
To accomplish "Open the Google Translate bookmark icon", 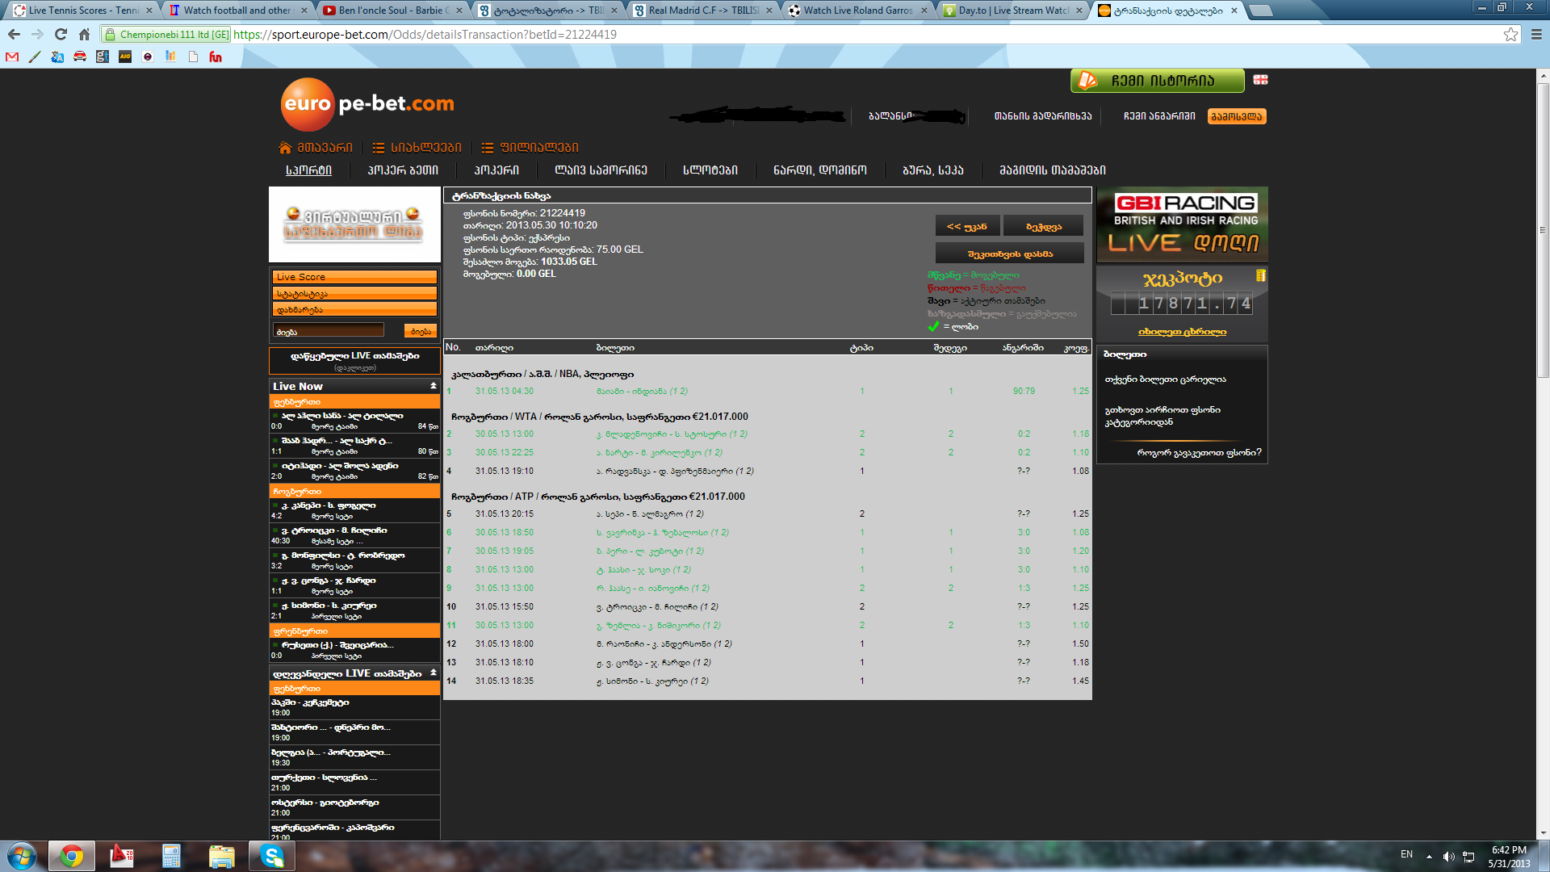I will 57,57.
